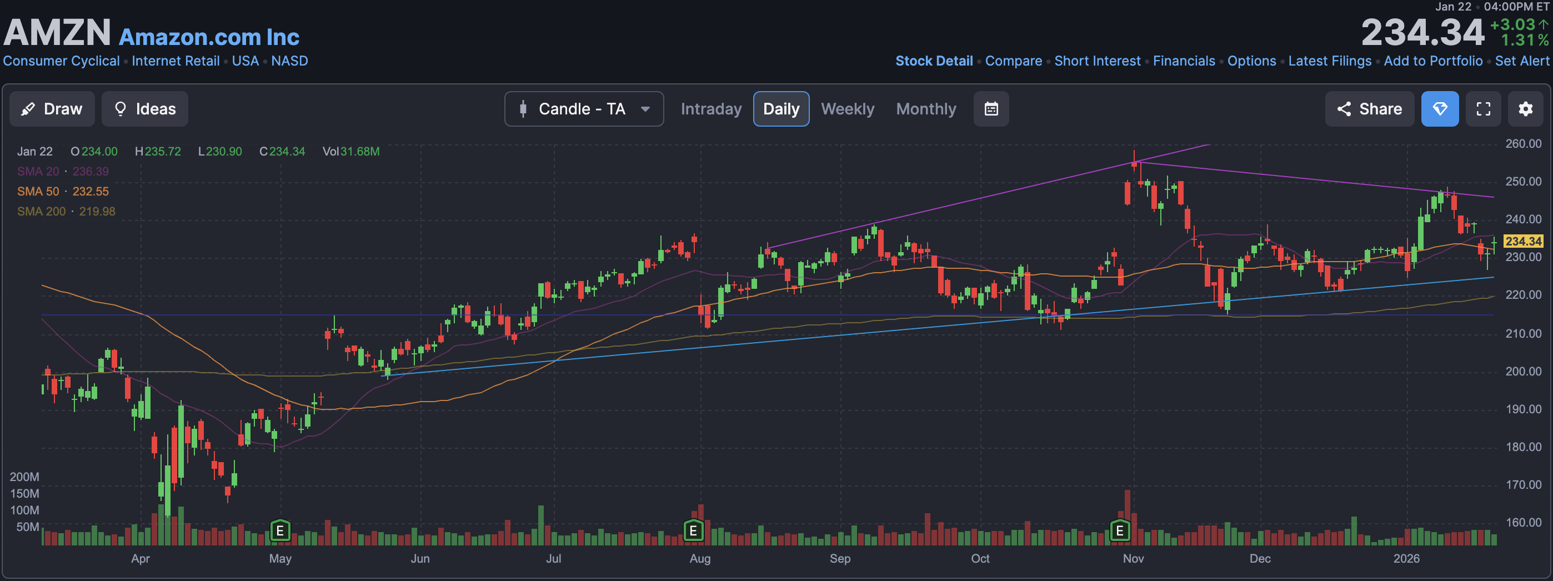Click the 2026 label on time axis
This screenshot has width=1553, height=581.
tap(1406, 558)
